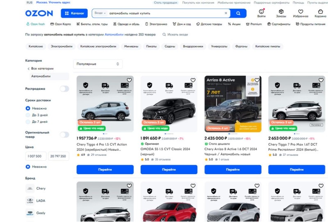Click the Войти profile icon
Image resolution: width=328 pixels, height=222 pixels.
coord(261,12)
